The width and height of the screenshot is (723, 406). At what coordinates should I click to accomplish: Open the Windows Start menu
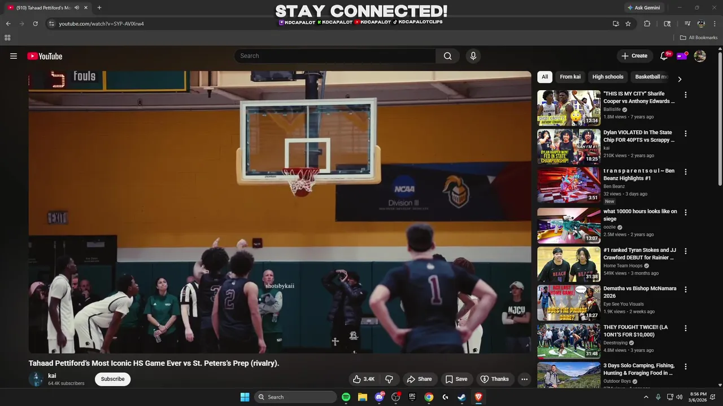tap(245, 397)
